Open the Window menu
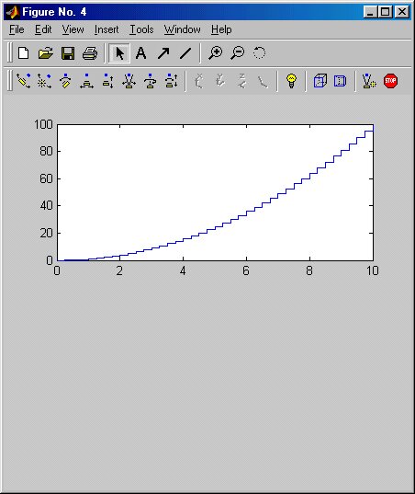The height and width of the screenshot is (494, 415). [x=183, y=29]
